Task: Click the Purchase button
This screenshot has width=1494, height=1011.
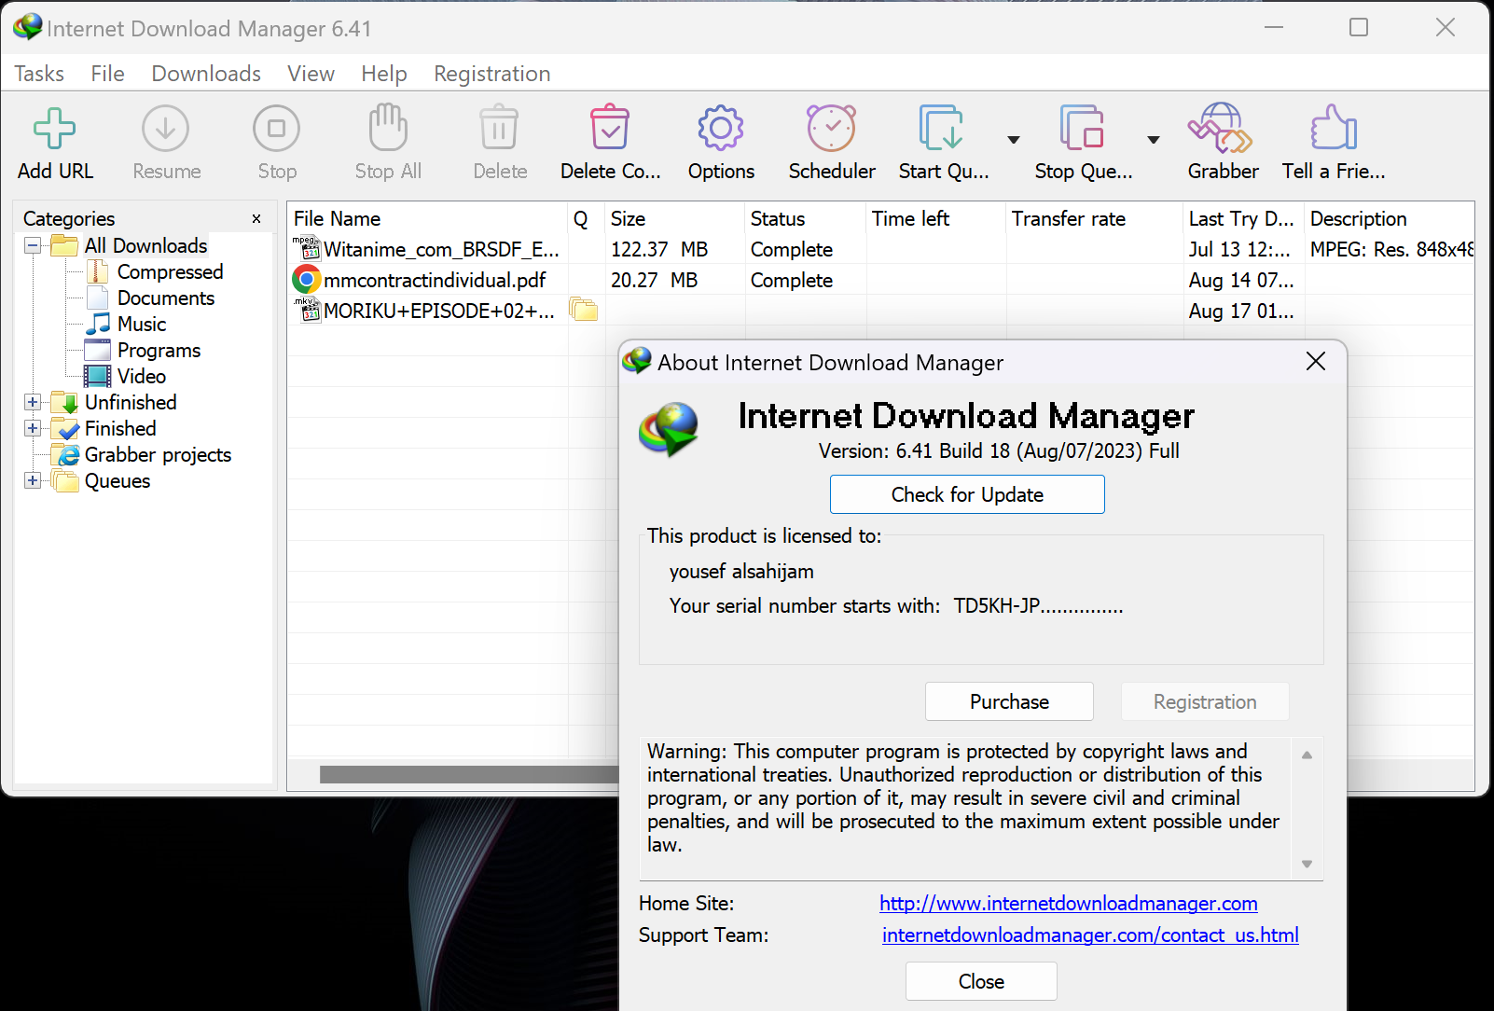Action: click(1009, 701)
